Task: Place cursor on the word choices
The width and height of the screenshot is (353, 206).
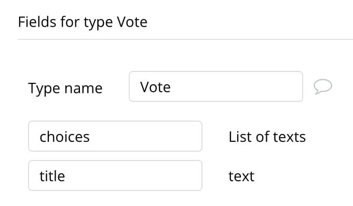Action: point(64,137)
